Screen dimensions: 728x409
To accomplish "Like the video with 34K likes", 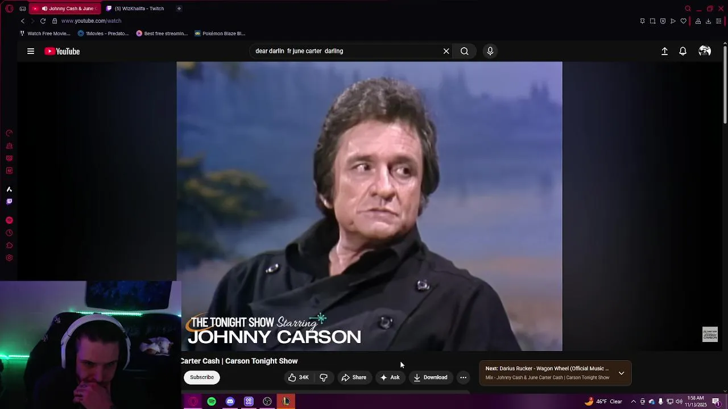I will (x=299, y=377).
